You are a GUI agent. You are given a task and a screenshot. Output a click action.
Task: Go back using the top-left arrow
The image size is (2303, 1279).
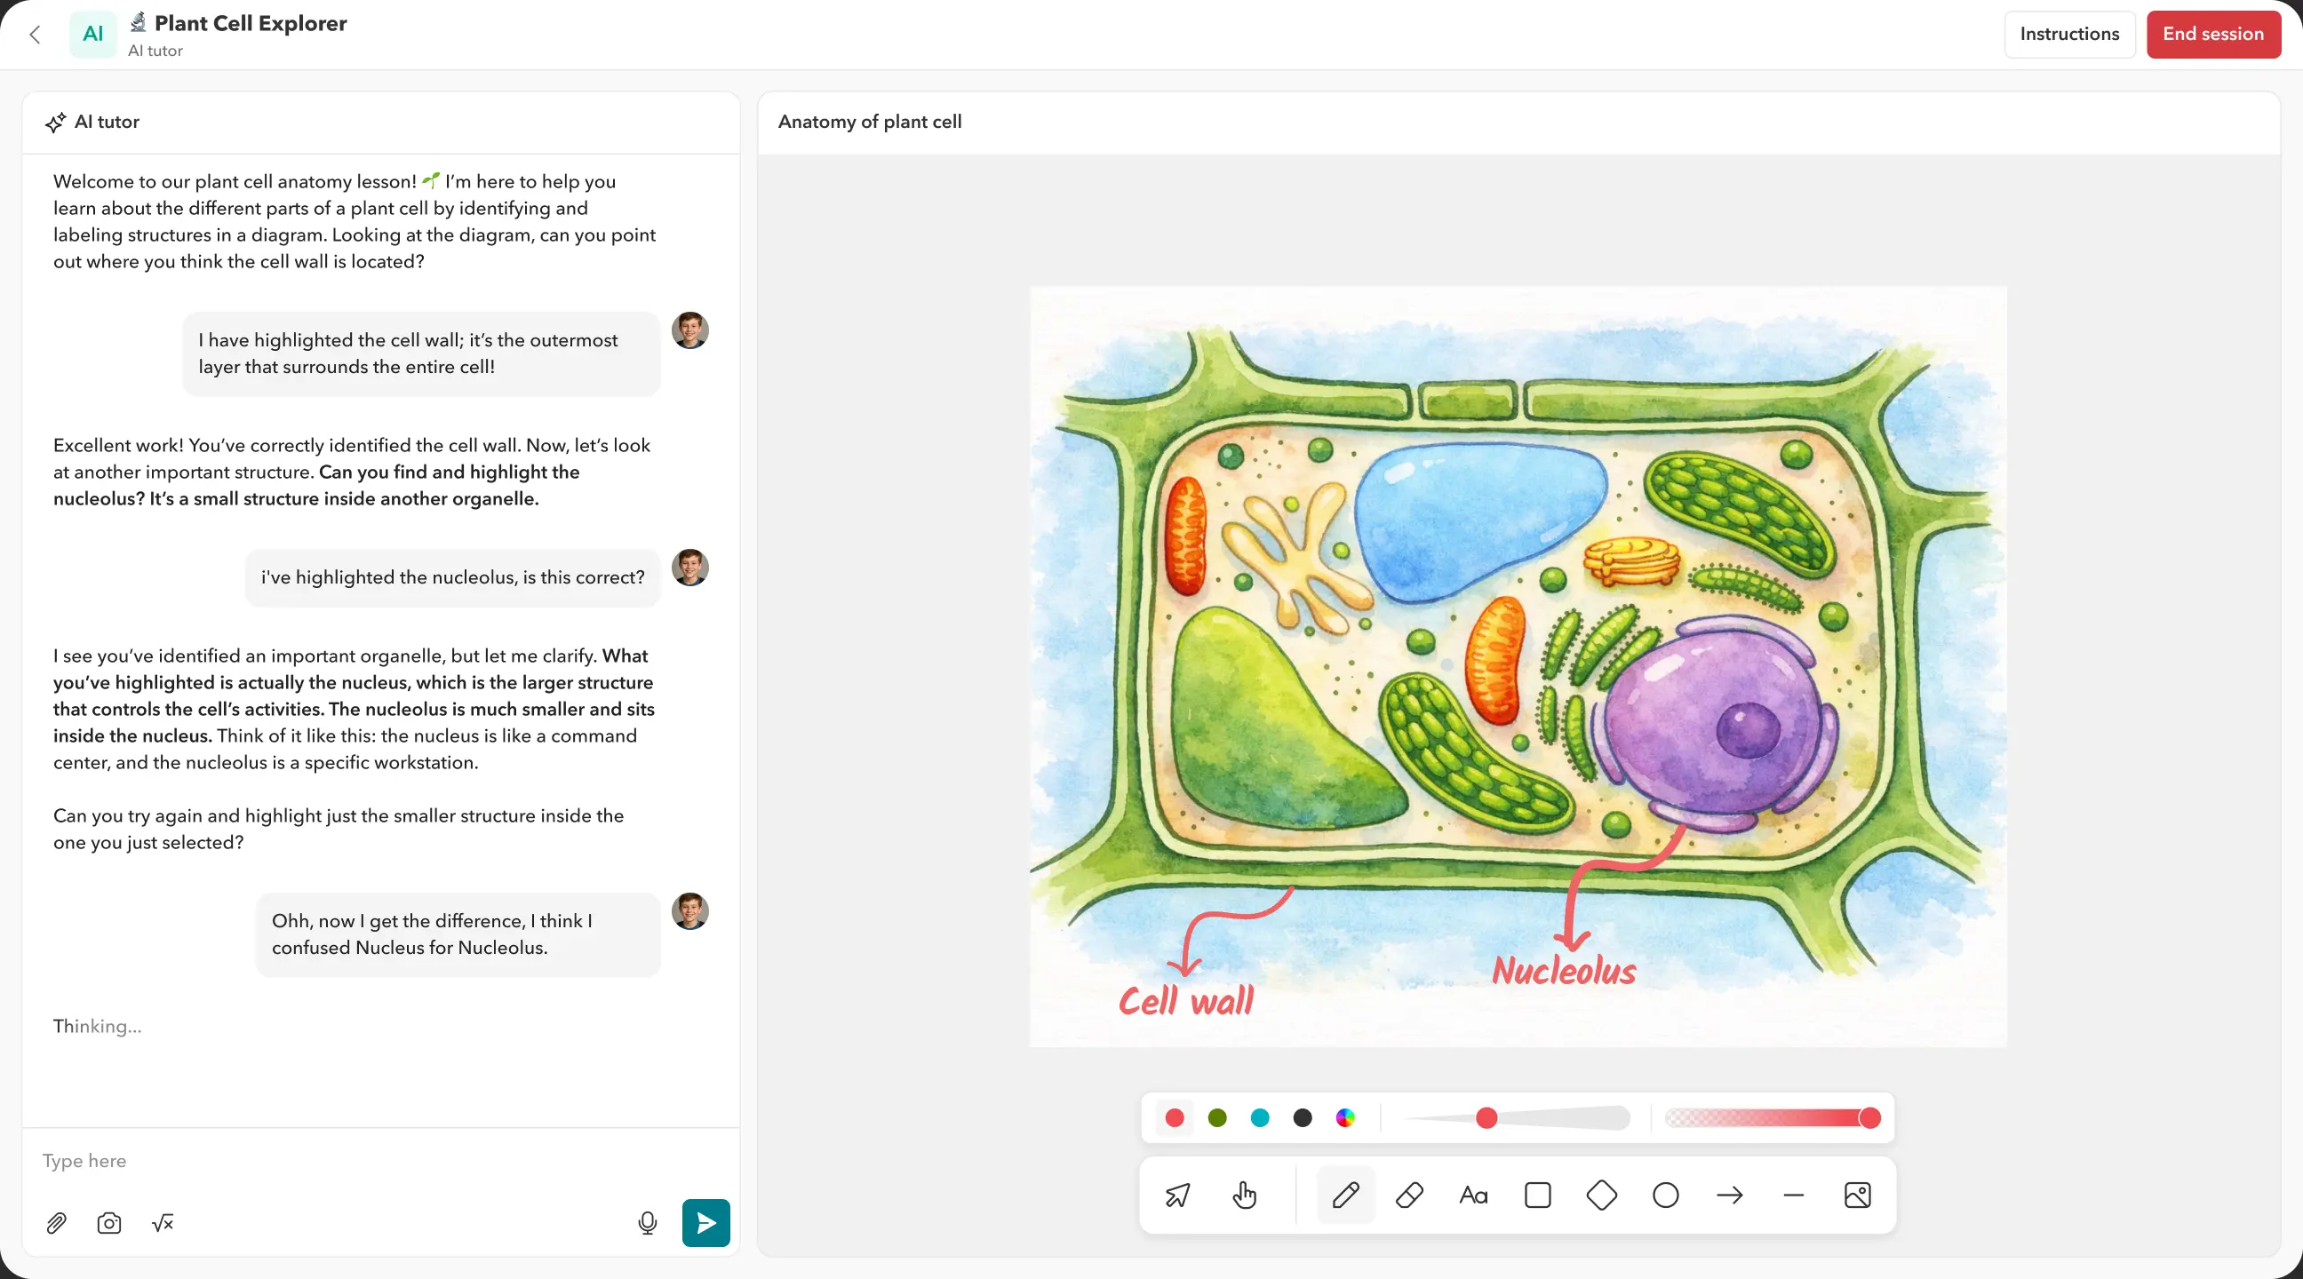point(35,35)
